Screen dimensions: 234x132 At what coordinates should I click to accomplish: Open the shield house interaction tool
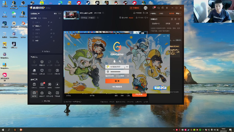[42, 63]
